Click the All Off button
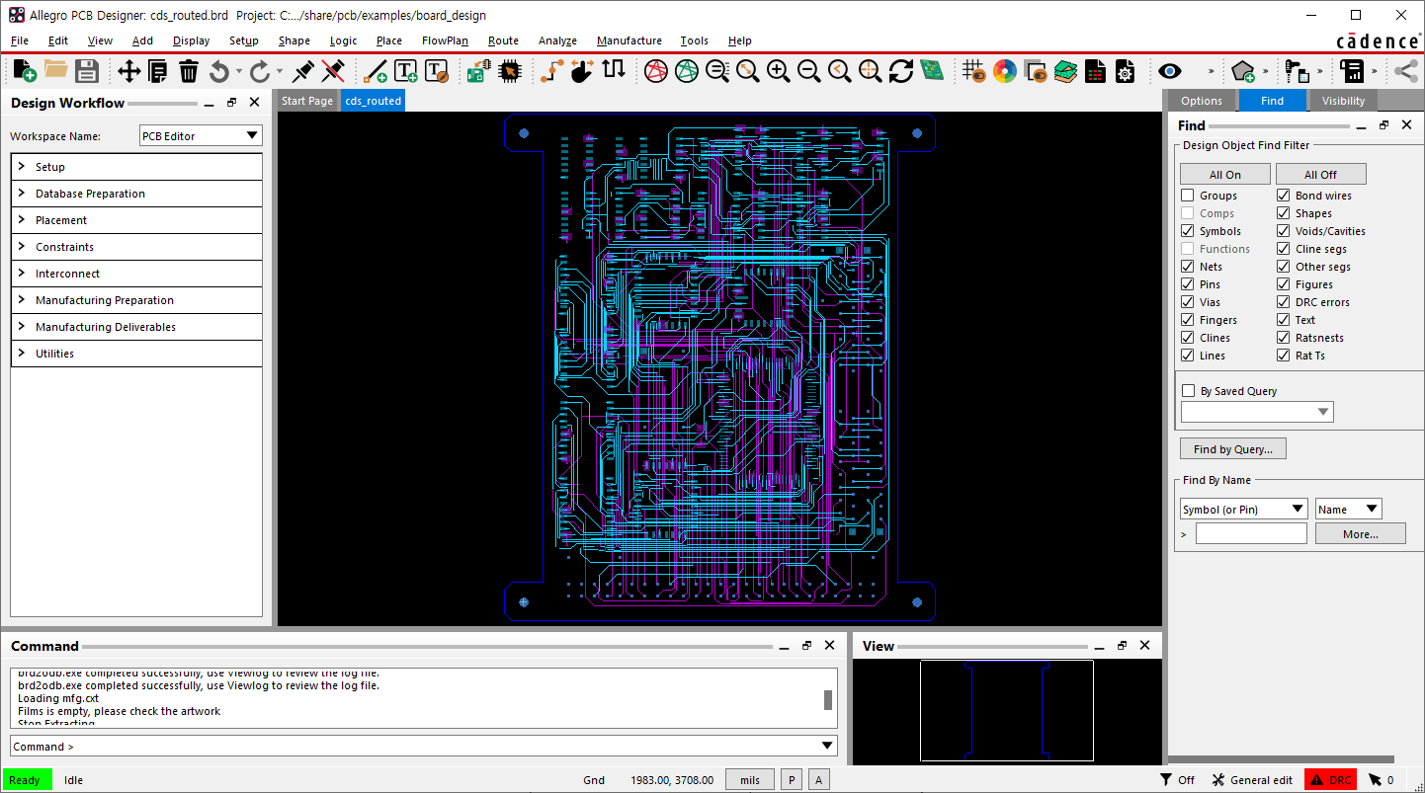This screenshot has width=1425, height=793. coord(1320,175)
